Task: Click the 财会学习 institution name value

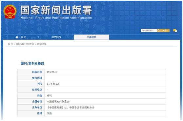Action: (x=51, y=72)
